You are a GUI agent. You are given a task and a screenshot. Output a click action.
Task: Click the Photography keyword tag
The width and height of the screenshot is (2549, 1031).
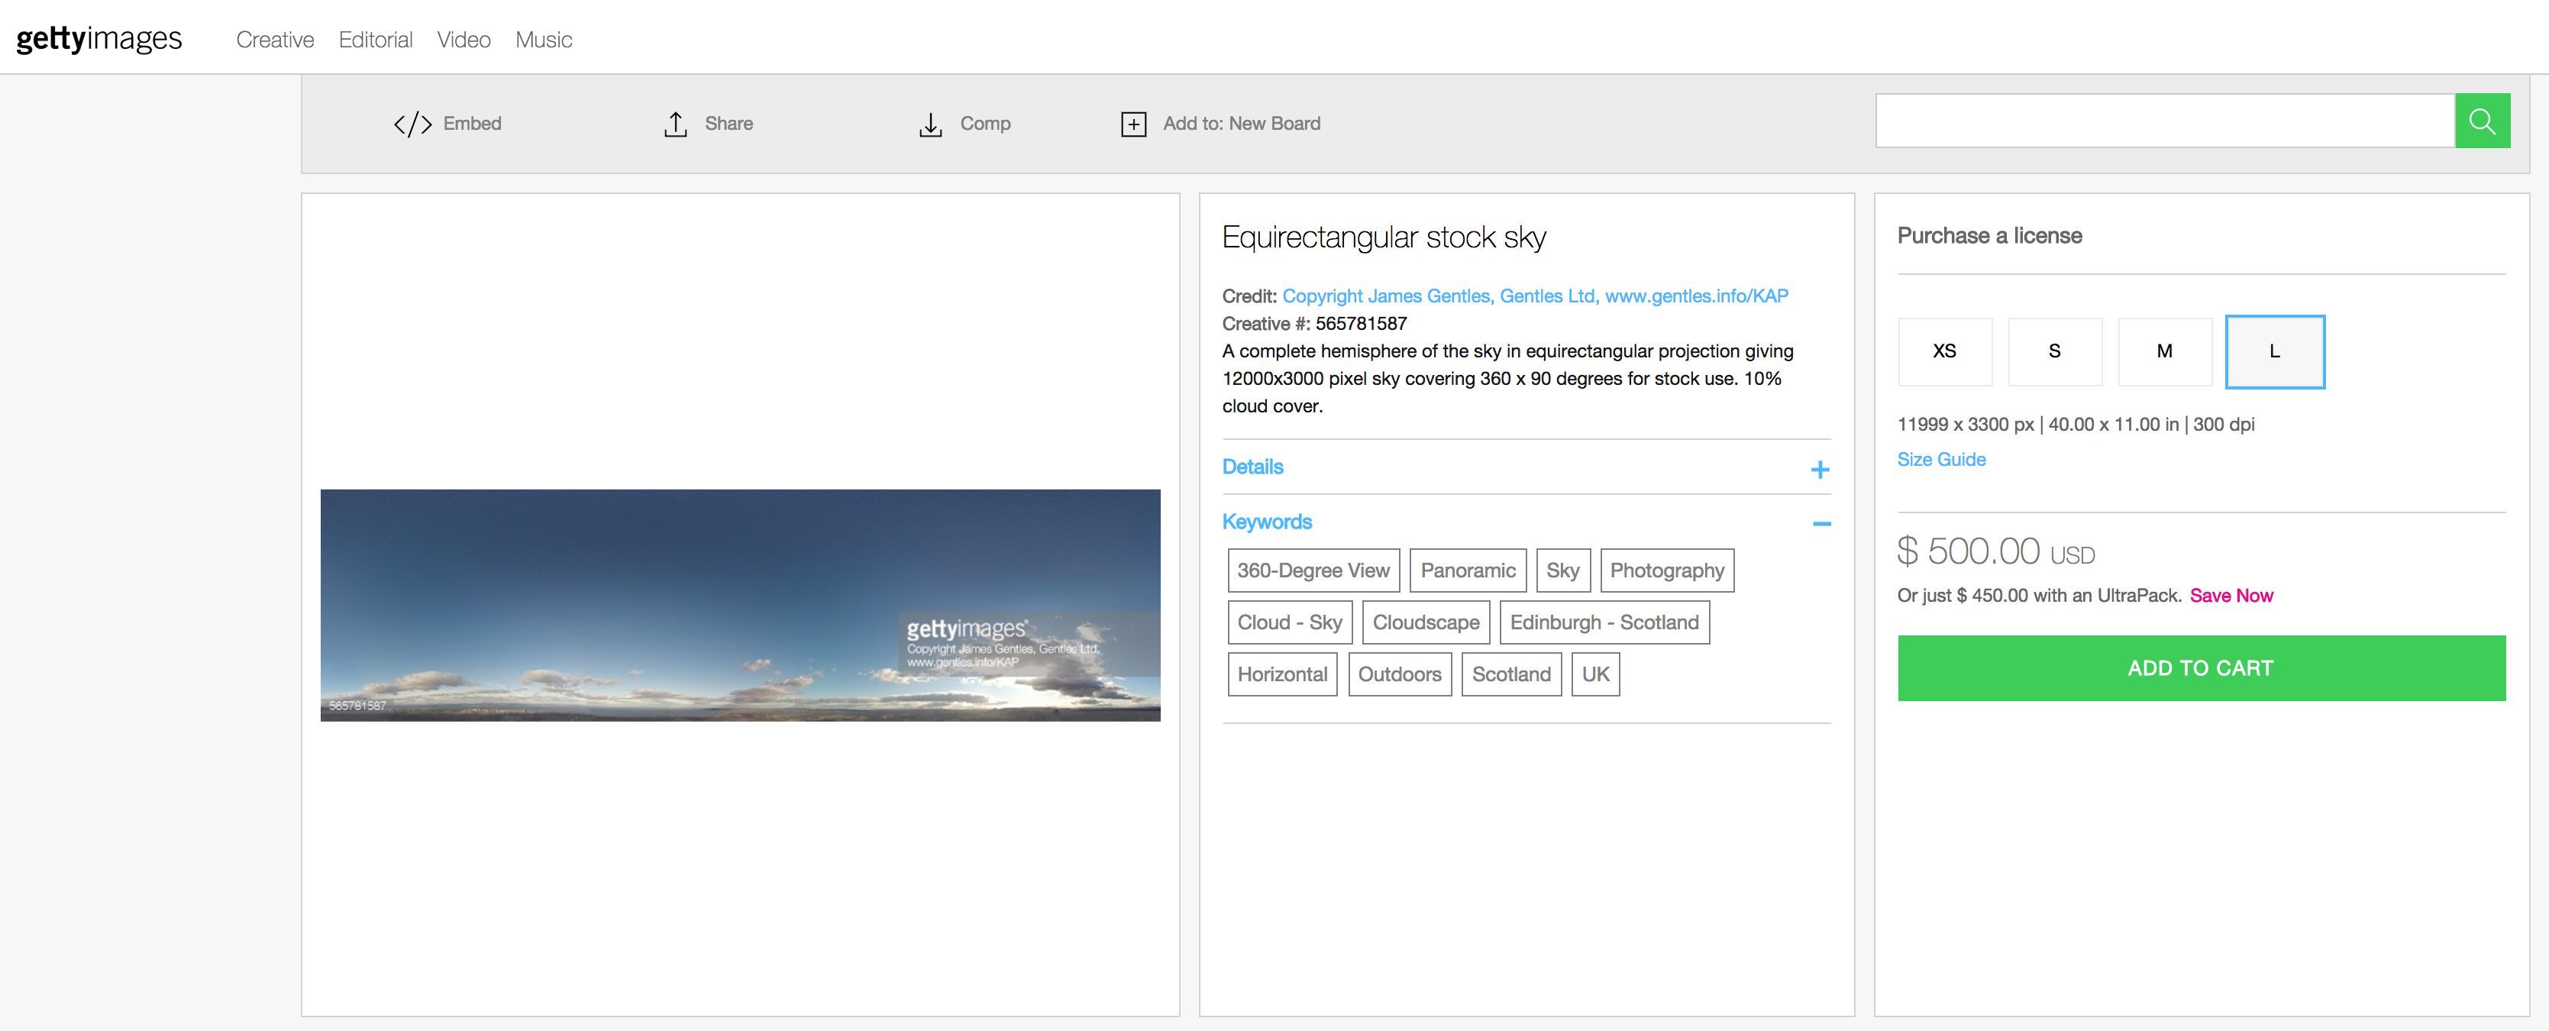pyautogui.click(x=1666, y=571)
